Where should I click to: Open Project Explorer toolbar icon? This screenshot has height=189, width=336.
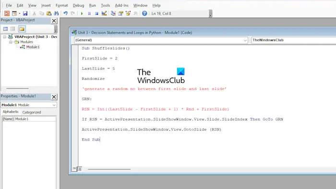pos(113,13)
